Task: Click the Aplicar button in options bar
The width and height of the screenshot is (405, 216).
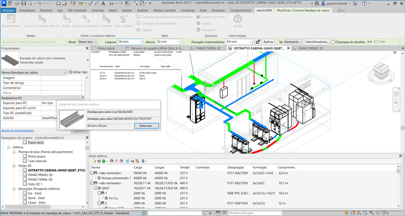Action: click(x=268, y=41)
